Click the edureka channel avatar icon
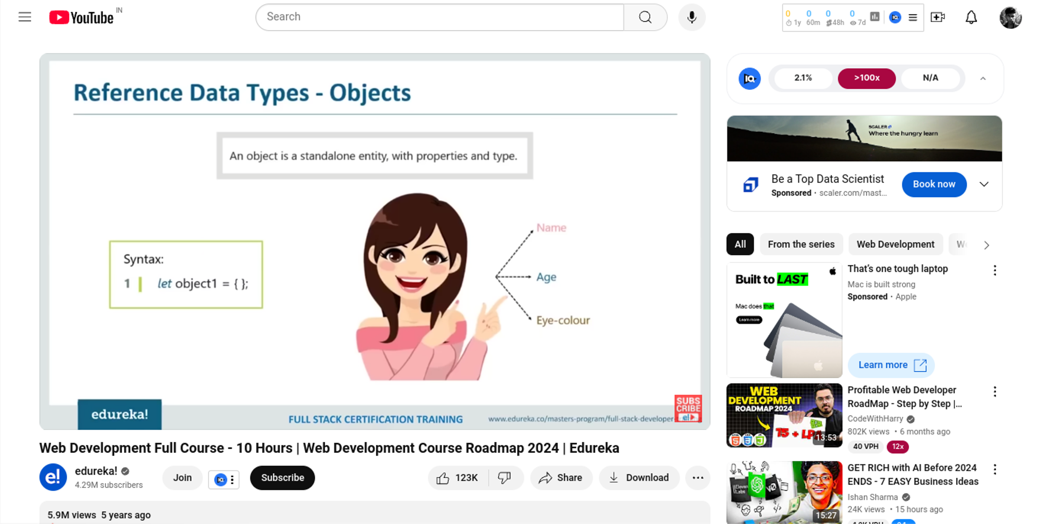This screenshot has height=524, width=1042. point(53,477)
